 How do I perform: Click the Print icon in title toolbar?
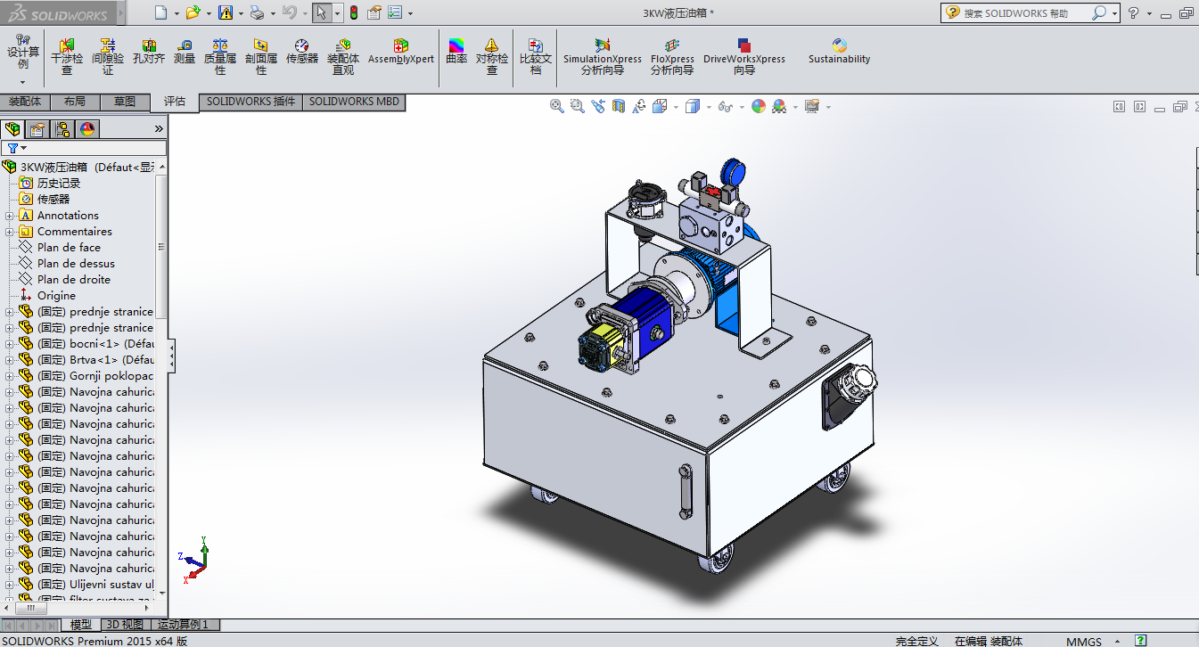tap(257, 12)
